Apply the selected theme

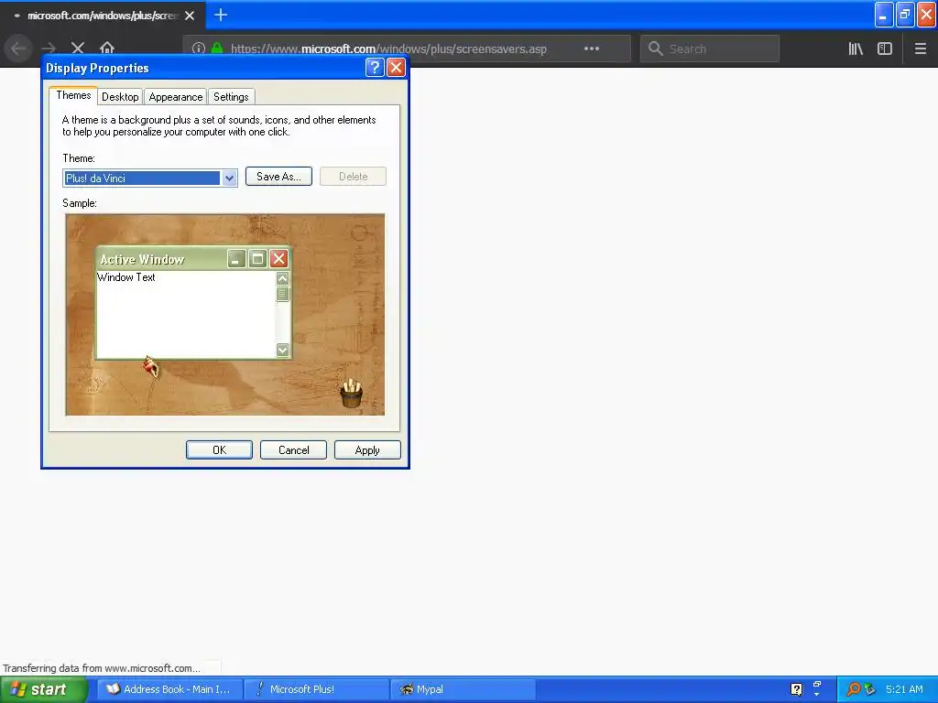pos(367,450)
